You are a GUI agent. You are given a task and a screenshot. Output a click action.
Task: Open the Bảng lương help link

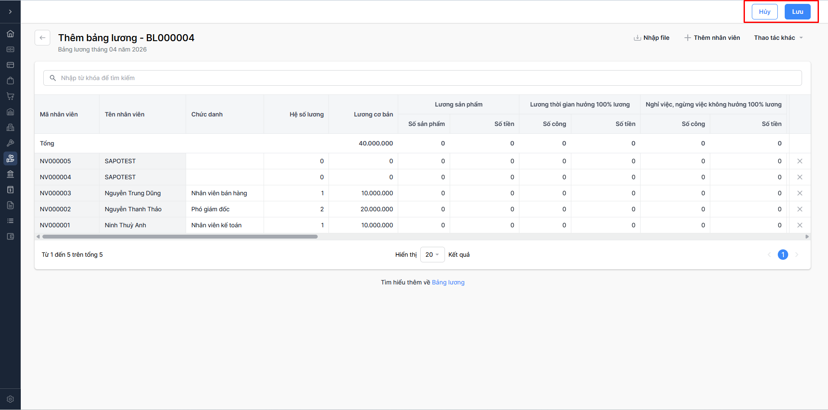448,282
